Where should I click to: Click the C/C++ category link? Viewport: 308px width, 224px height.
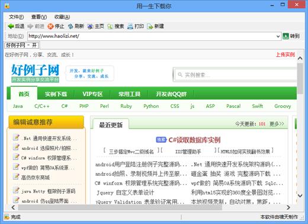click(x=41, y=106)
